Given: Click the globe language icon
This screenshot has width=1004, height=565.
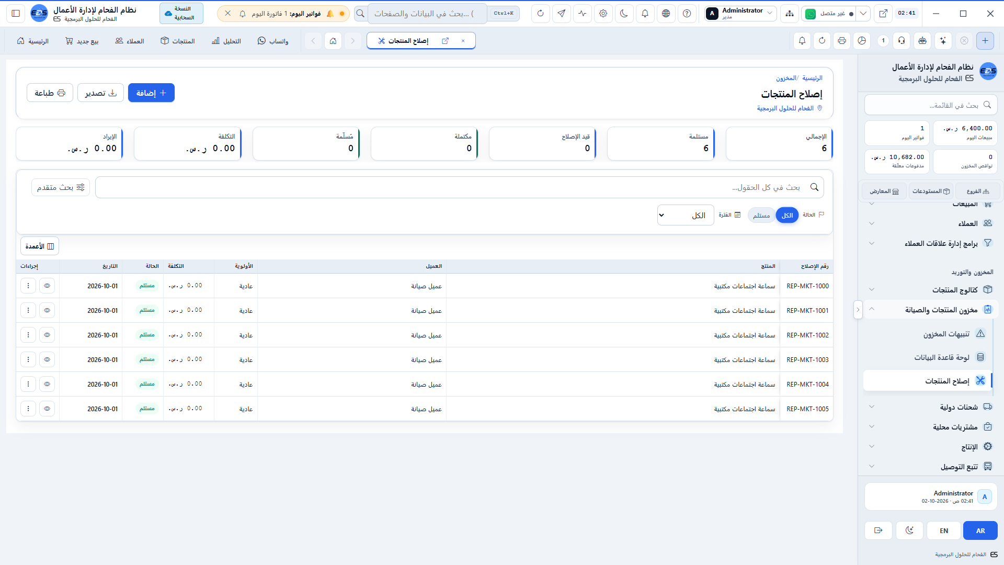Looking at the screenshot, I should point(666,14).
